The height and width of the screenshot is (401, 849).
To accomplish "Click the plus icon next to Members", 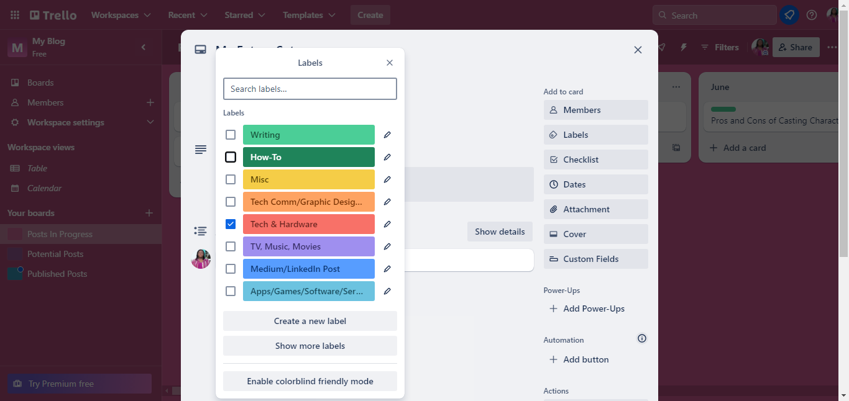I will (x=150, y=102).
